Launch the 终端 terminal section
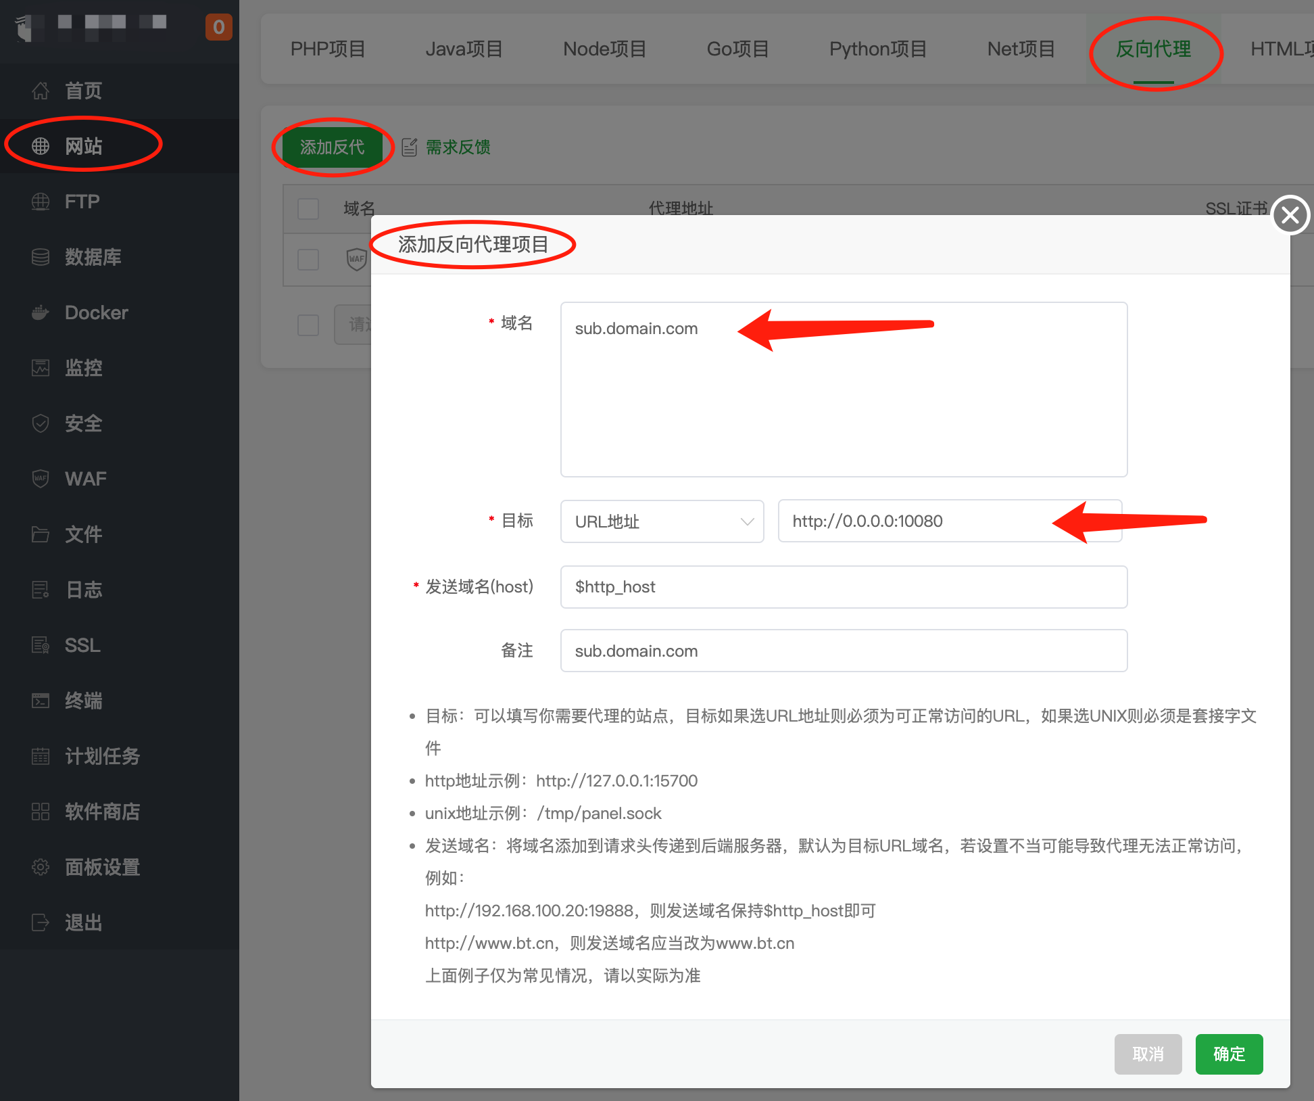Image resolution: width=1314 pixels, height=1101 pixels. [84, 701]
